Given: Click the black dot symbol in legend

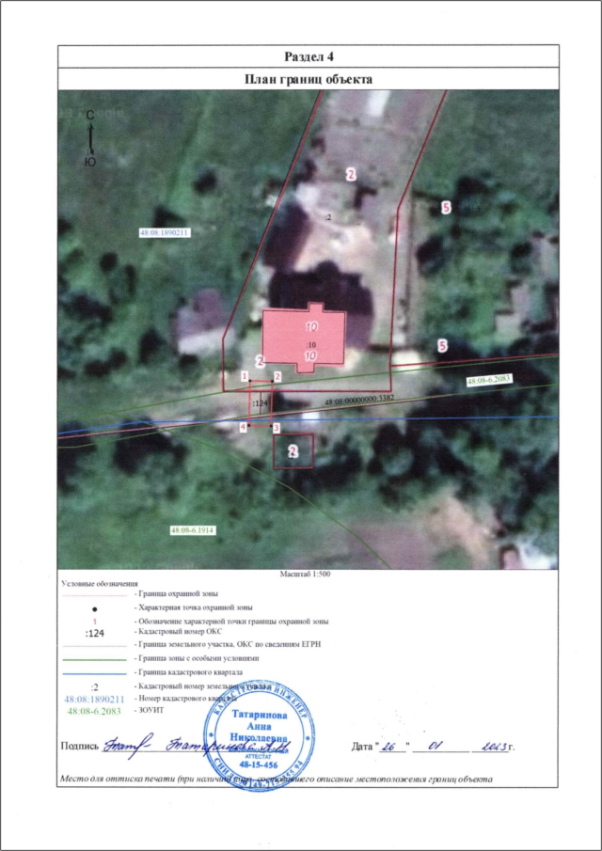Looking at the screenshot, I should pyautogui.click(x=95, y=609).
